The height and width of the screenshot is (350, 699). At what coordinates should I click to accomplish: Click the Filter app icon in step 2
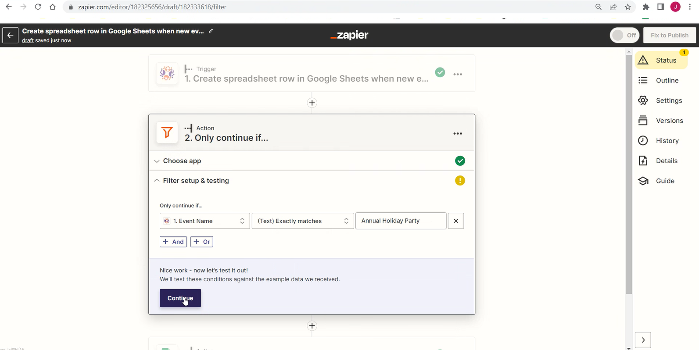point(167,132)
